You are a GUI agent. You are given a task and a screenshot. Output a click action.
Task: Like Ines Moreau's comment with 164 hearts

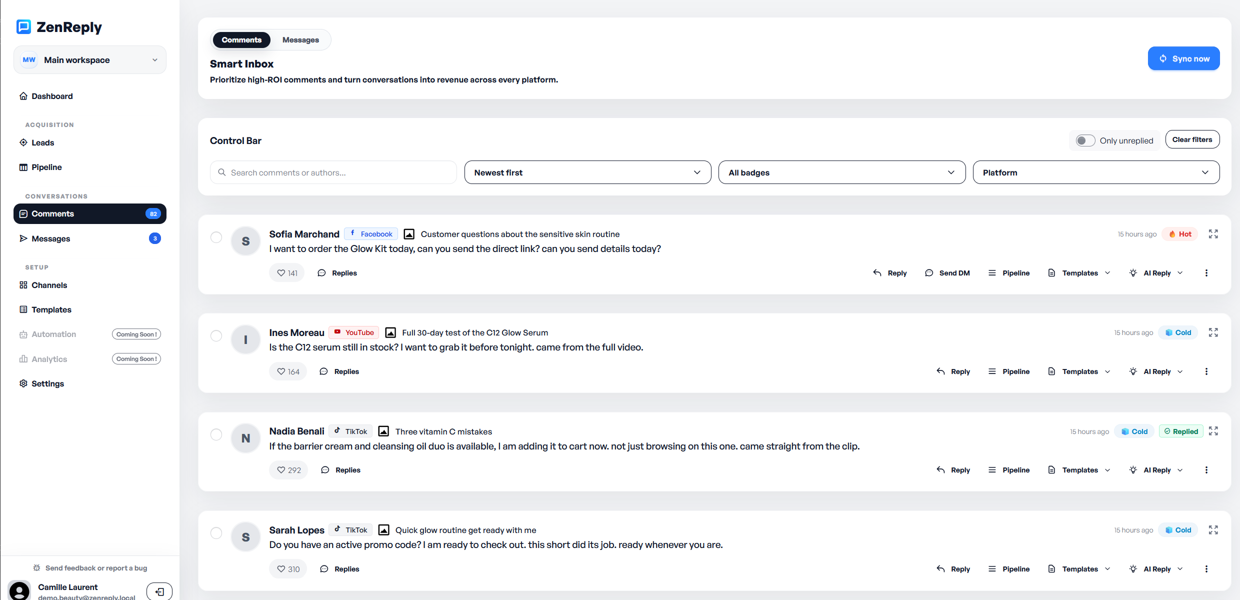[288, 371]
